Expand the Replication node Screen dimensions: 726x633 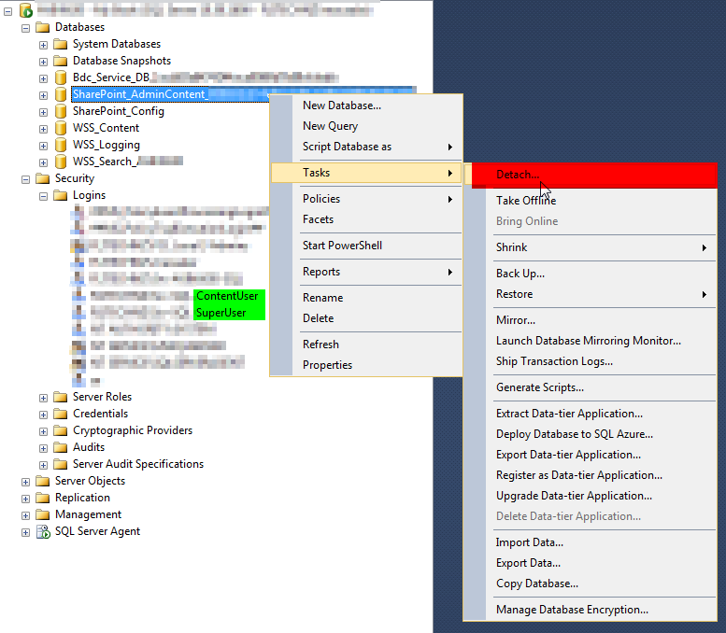coord(25,499)
